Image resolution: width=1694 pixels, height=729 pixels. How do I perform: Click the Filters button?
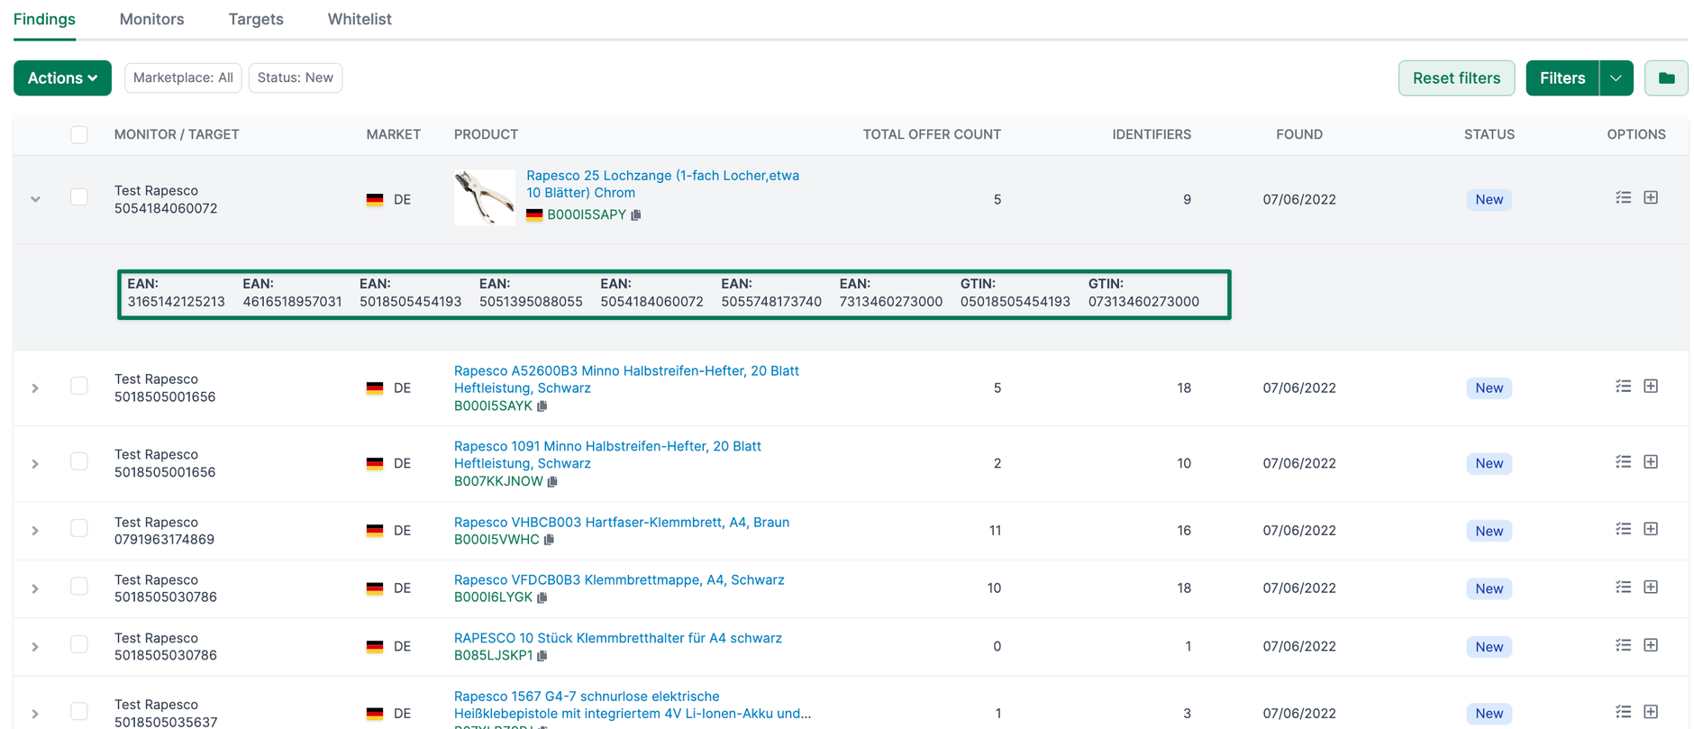(1562, 78)
